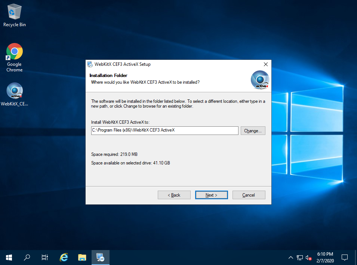The image size is (357, 265).
Task: Click 'Where would you like WebKitX CEF3 ActiveX' question
Action: 145,82
